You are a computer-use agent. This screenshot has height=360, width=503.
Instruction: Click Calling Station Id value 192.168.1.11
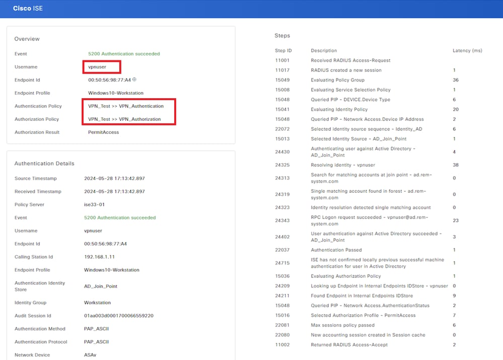99,257
